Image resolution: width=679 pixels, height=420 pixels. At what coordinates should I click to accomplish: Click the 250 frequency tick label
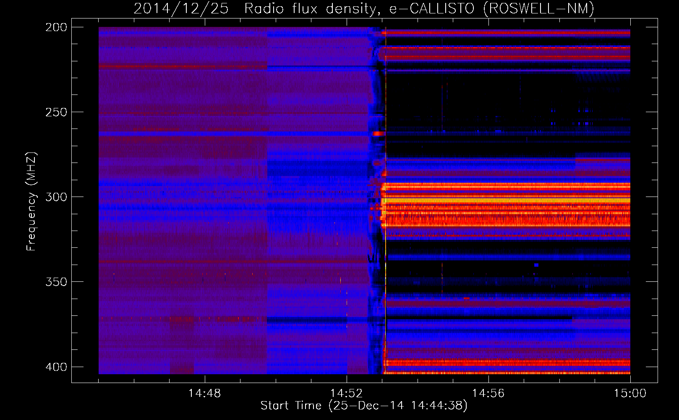pyautogui.click(x=56, y=112)
